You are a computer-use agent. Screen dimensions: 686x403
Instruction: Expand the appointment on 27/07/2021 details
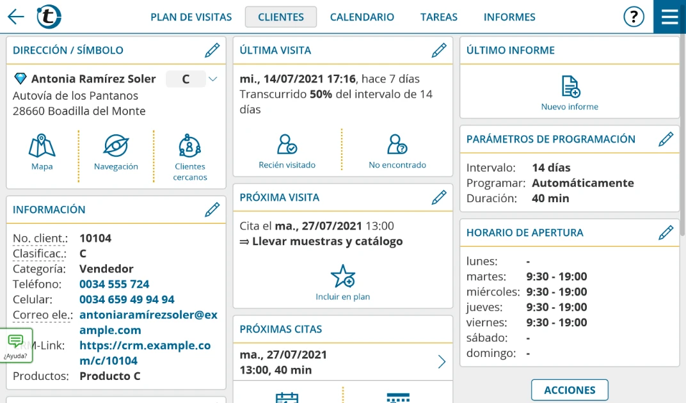(441, 361)
